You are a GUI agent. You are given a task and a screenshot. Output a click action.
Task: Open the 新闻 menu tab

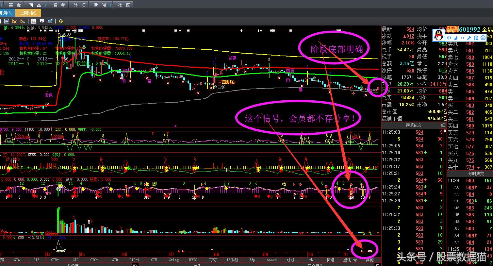[x=100, y=5]
